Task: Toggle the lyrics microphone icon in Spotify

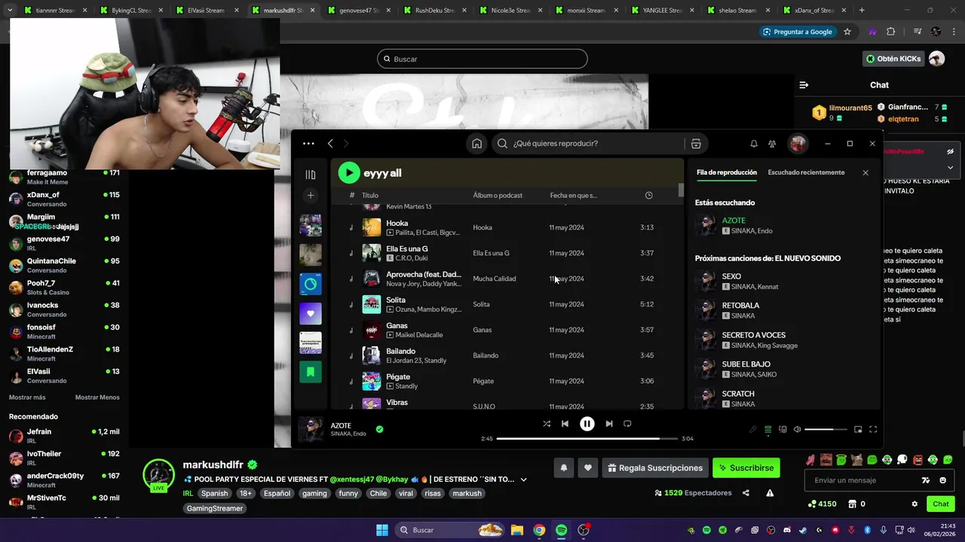Action: [x=752, y=430]
